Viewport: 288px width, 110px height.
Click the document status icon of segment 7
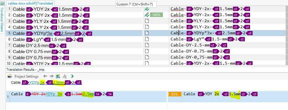pos(147,45)
